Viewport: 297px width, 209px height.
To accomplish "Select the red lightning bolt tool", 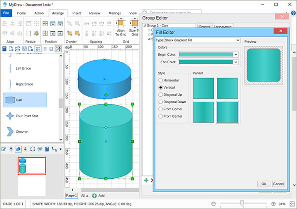I will click(x=25, y=148).
